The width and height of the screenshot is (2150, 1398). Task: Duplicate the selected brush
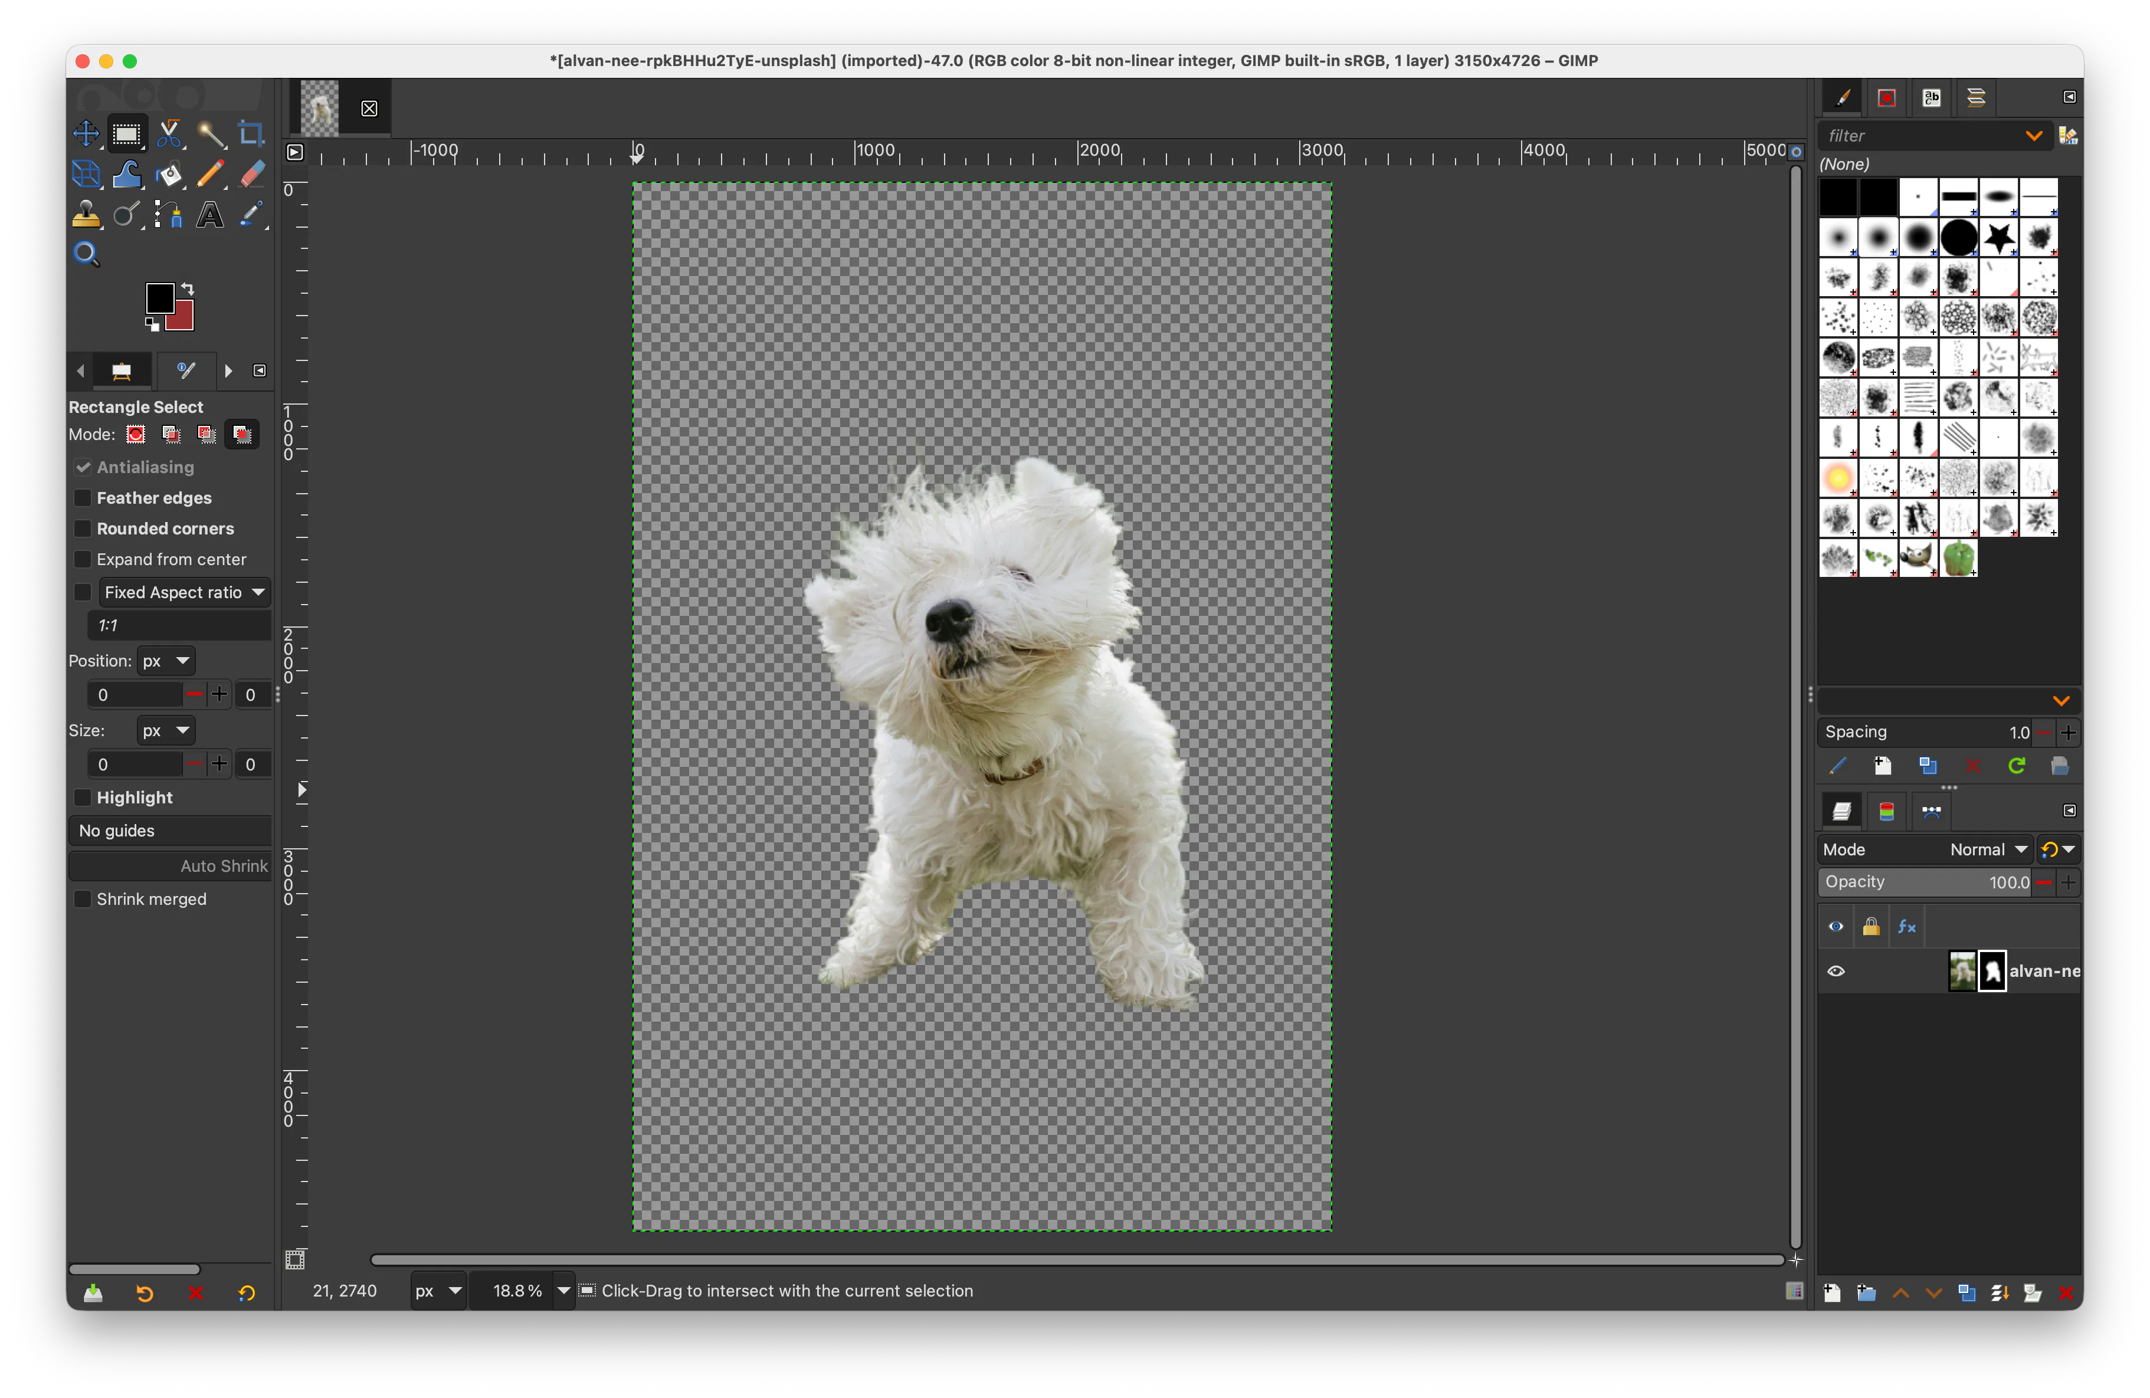coord(1928,766)
